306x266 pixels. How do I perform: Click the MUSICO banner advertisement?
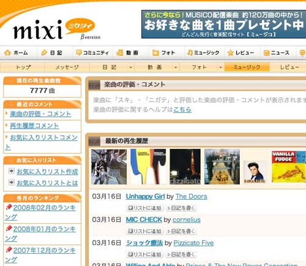point(223,24)
